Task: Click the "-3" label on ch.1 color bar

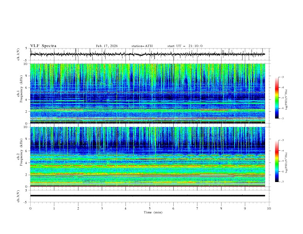Action: pyautogui.click(x=282, y=77)
